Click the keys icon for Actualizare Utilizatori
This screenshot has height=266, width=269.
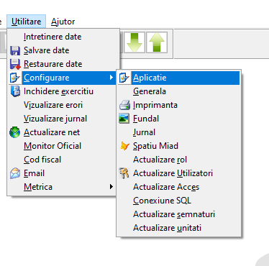click(124, 173)
